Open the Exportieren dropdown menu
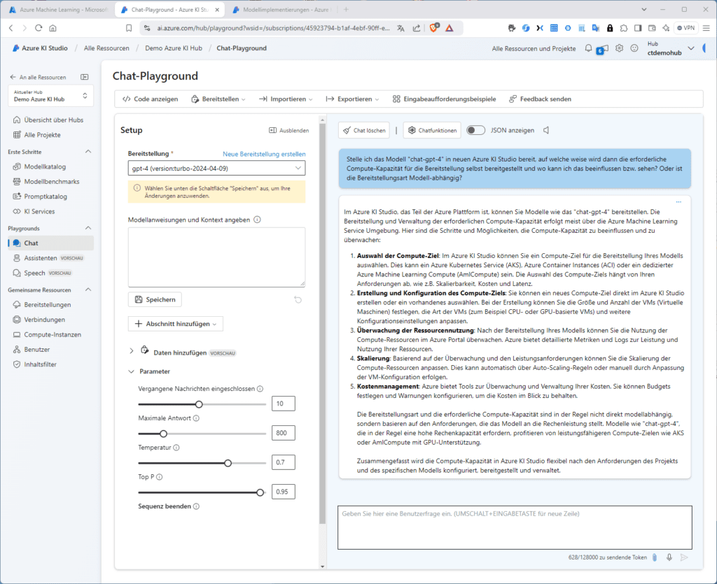Viewport: 717px width, 584px height. (353, 99)
